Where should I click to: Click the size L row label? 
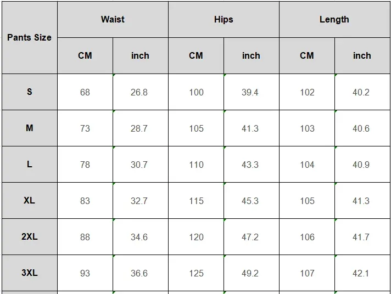pos(29,164)
